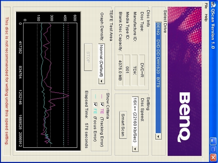Viewport: 218px width, 163px height.
Task: Click the 001 media type ID field
Action: (x=127, y=70)
